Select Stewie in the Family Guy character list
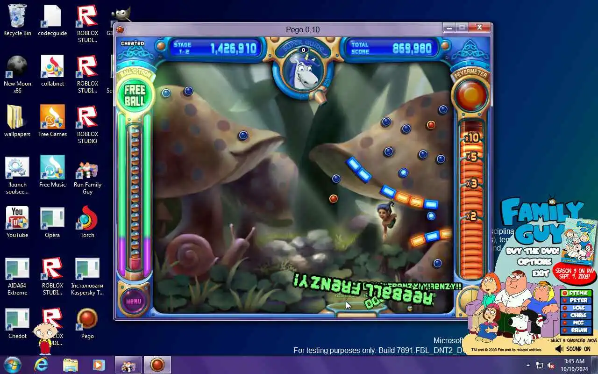This screenshot has width=598, height=374. click(576, 293)
